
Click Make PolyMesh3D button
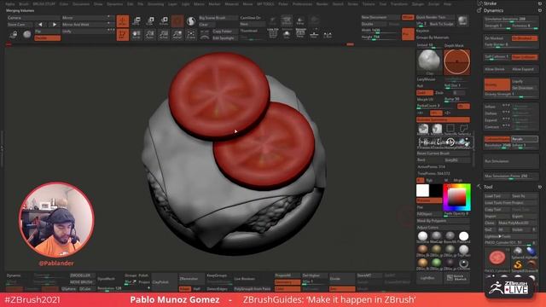click(518, 223)
